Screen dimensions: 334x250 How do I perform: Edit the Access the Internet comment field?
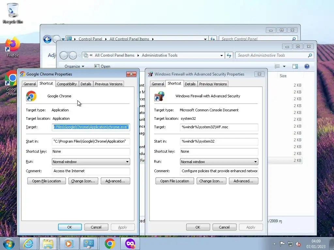tap(91, 171)
